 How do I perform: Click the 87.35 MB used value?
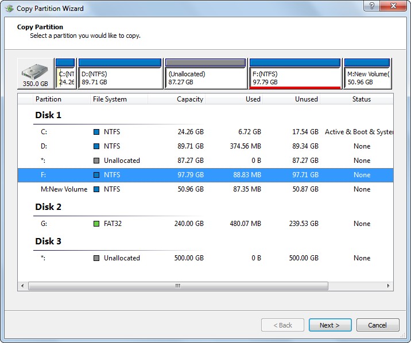click(247, 189)
